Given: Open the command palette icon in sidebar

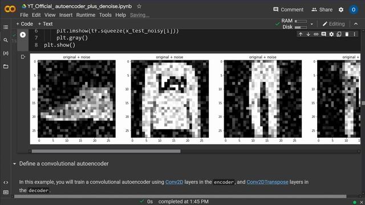Looking at the screenshot, I should click(x=6, y=192).
